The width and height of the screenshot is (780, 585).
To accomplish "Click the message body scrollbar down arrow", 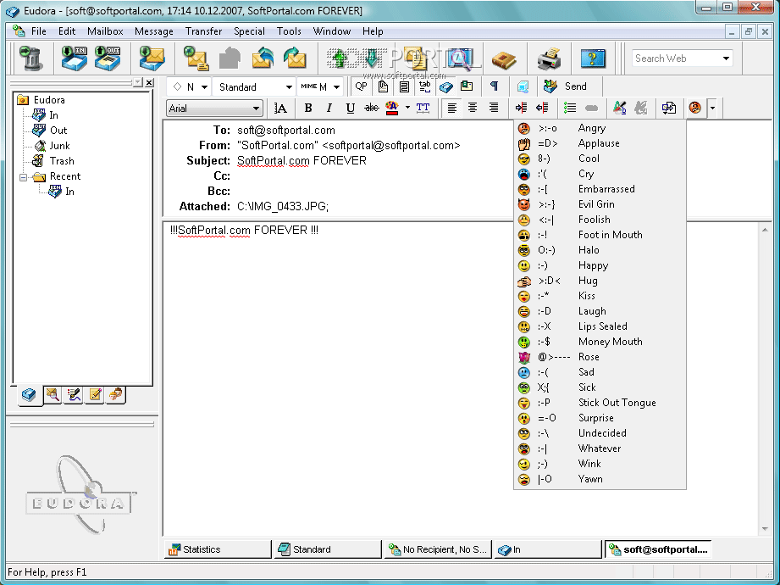I will point(765,529).
